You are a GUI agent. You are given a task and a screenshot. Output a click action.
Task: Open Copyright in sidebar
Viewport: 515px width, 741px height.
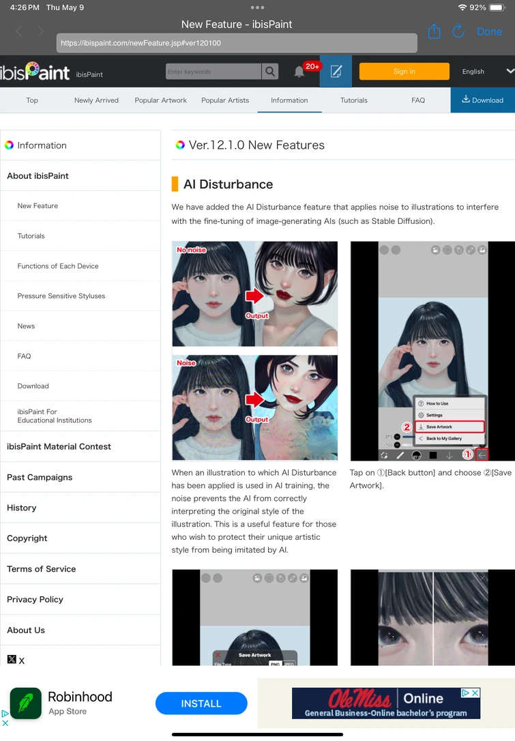80,538
